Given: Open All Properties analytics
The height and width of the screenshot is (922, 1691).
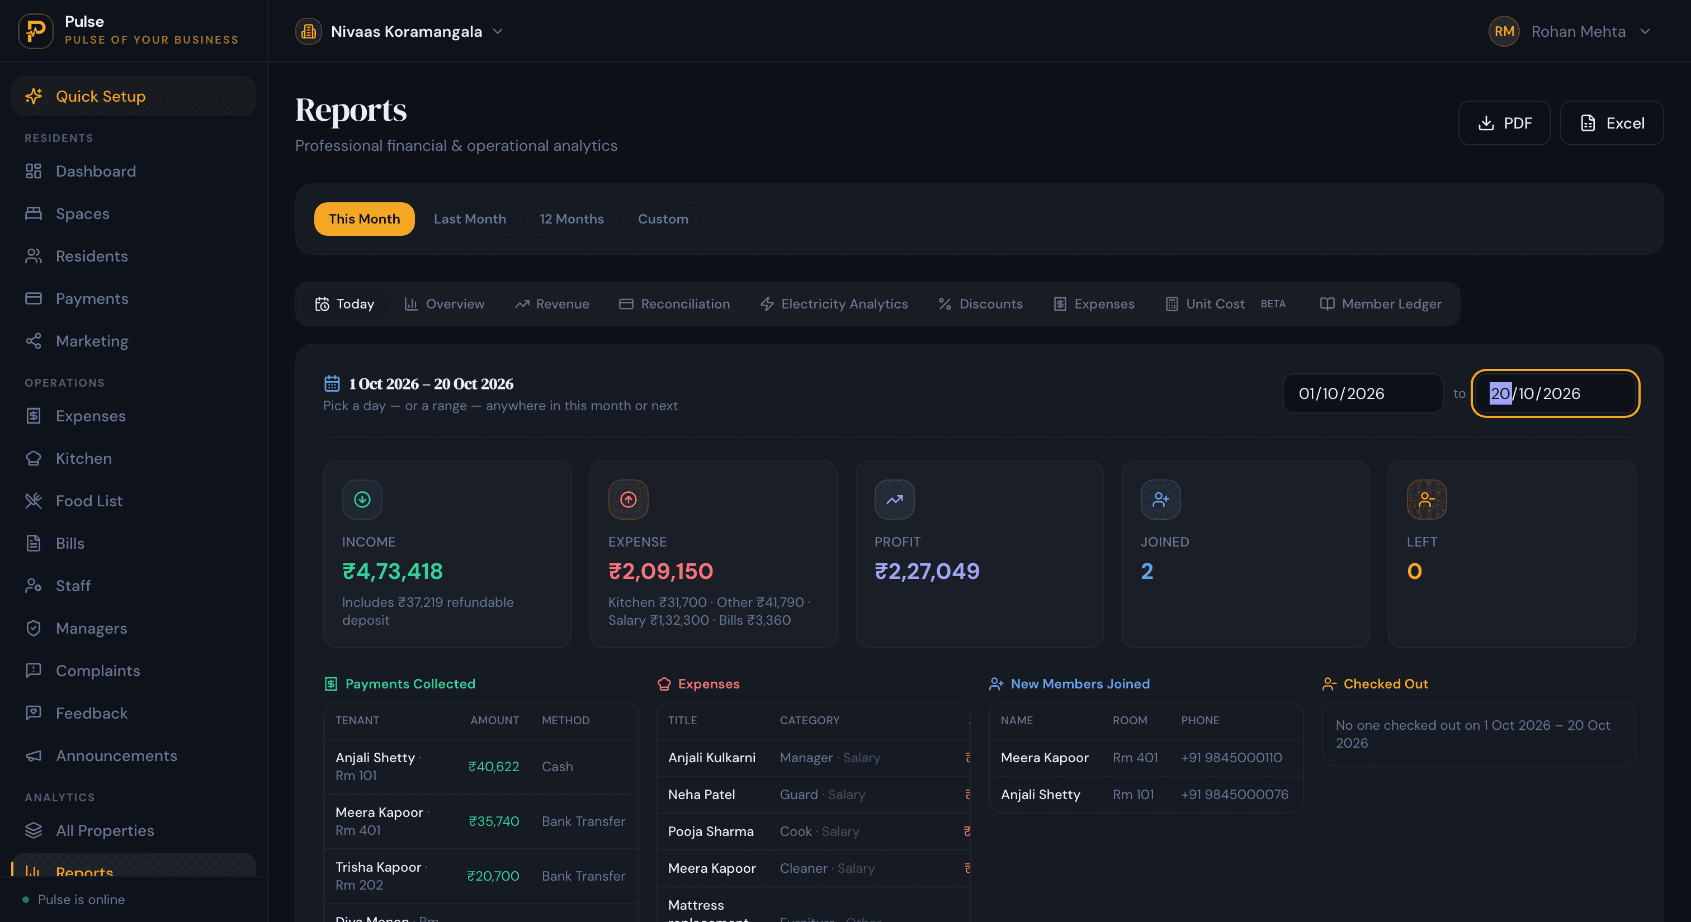Looking at the screenshot, I should pos(133,831).
